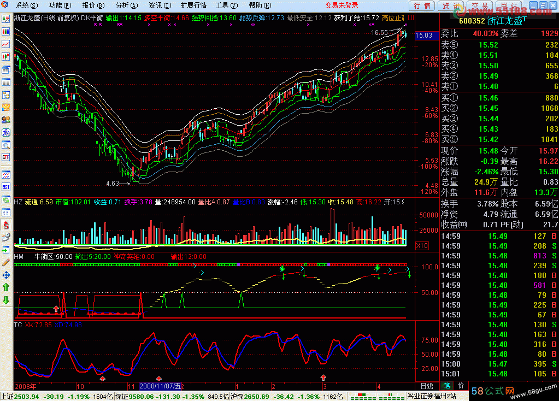Screen dimensions: 559x401
Task: Click the red dollar sign icon
Action: (x=6, y=225)
